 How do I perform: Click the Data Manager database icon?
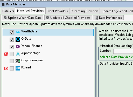(x=3, y=5)
